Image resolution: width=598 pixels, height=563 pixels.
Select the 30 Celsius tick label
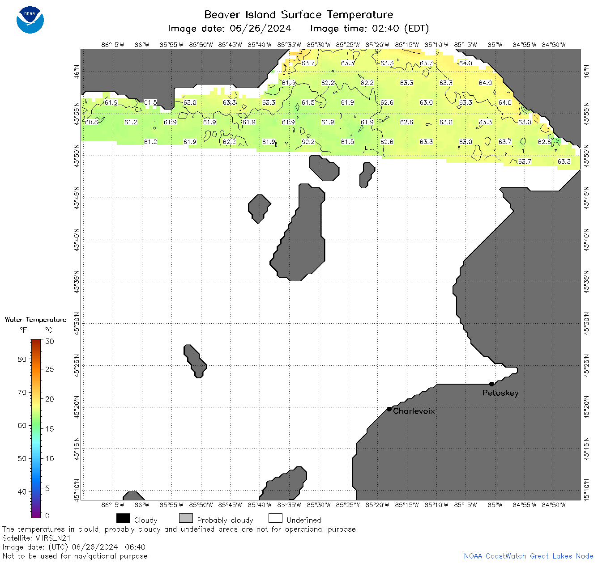click(50, 341)
